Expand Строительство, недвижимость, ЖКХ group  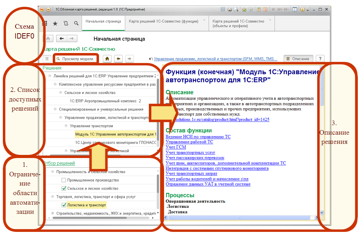click(52, 213)
